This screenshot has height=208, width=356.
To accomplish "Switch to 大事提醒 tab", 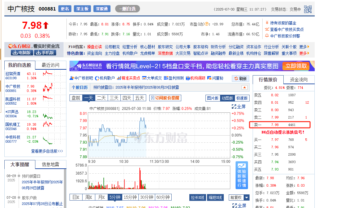I will [x=20, y=165].
